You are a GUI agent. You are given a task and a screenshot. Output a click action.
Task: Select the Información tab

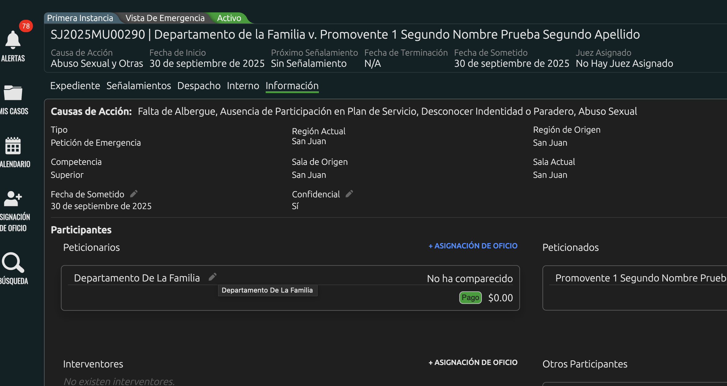(x=292, y=86)
